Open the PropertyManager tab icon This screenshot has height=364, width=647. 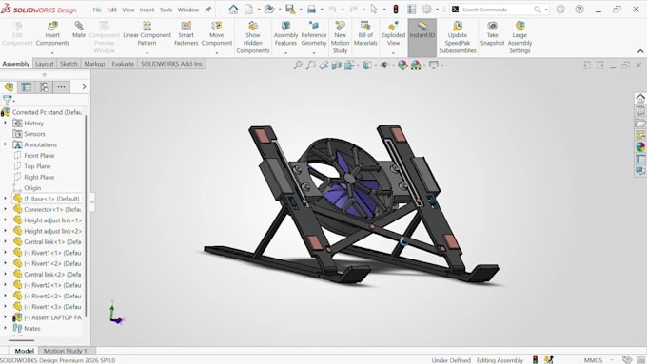click(x=27, y=86)
